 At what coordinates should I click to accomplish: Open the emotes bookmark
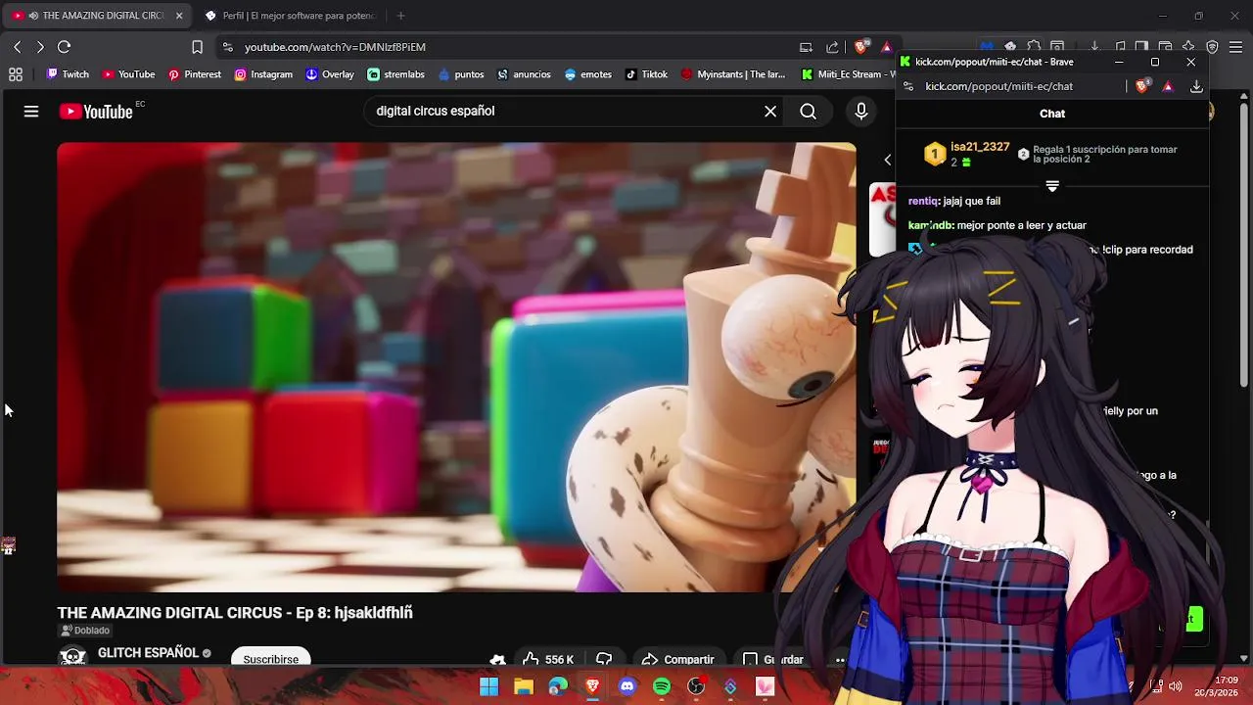[x=587, y=74]
